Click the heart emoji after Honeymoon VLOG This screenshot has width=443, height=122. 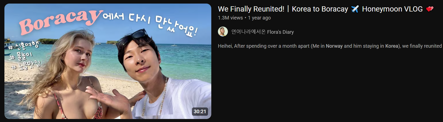coord(430,9)
